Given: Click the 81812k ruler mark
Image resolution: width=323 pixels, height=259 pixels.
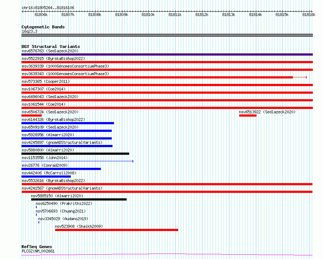Looking at the screenshot, I should point(202,15).
